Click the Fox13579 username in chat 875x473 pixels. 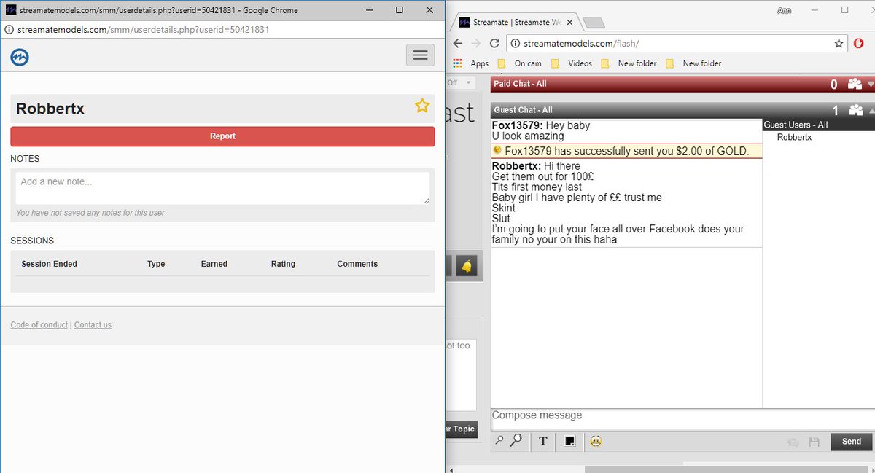tap(516, 125)
